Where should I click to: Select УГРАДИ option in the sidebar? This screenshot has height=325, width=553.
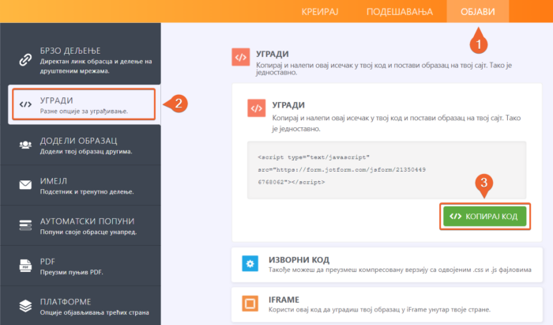tap(84, 104)
